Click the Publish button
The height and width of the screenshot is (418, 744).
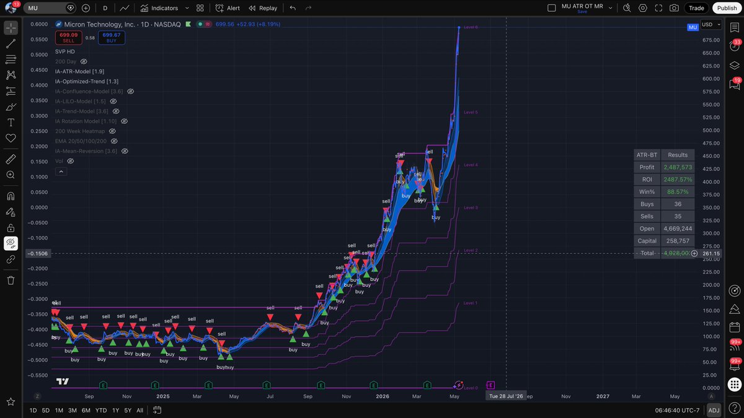tap(727, 8)
